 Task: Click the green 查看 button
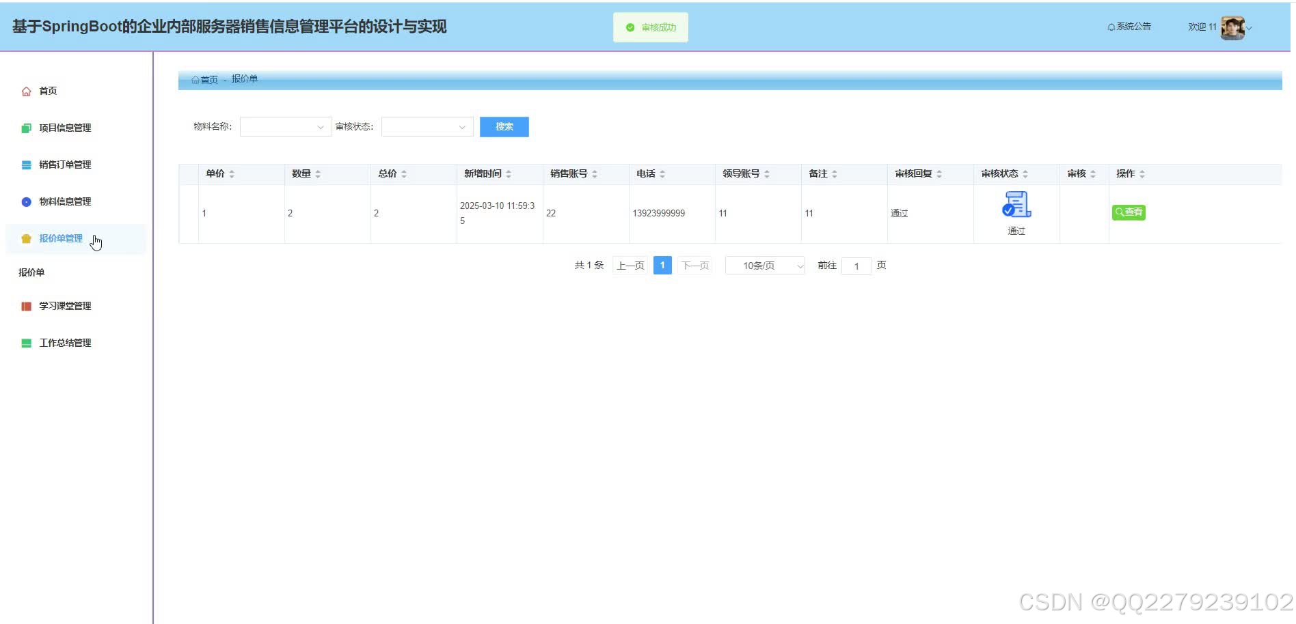[1129, 212]
